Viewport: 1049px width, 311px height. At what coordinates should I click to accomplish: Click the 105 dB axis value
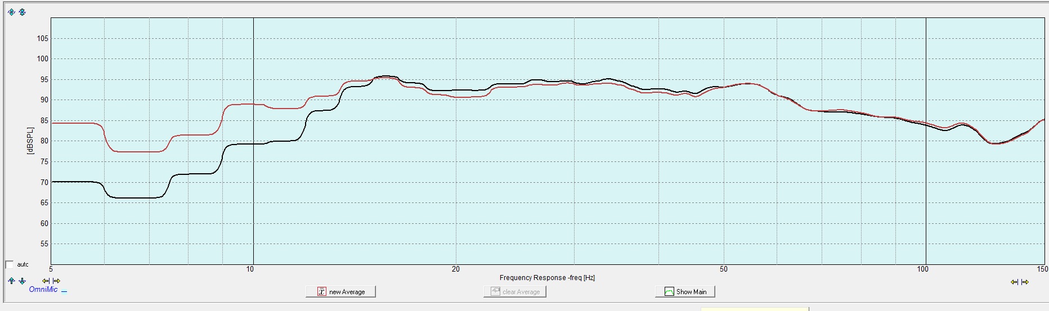coord(43,39)
